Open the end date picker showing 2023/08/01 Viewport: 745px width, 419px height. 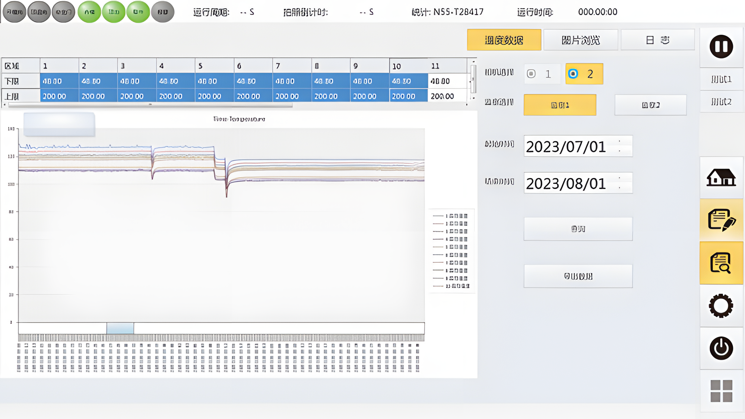pos(574,183)
